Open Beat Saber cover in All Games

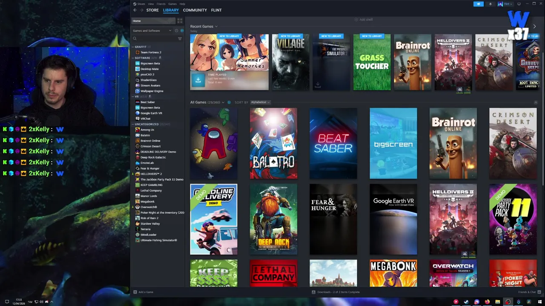333,143
